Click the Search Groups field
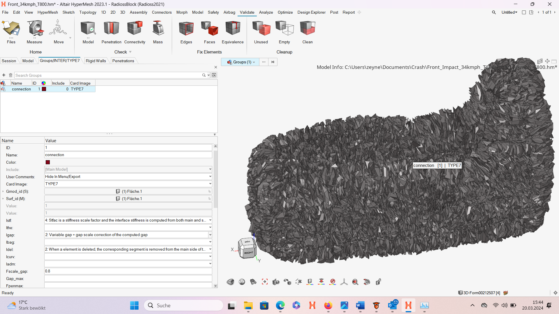The image size is (559, 314). coord(108,75)
